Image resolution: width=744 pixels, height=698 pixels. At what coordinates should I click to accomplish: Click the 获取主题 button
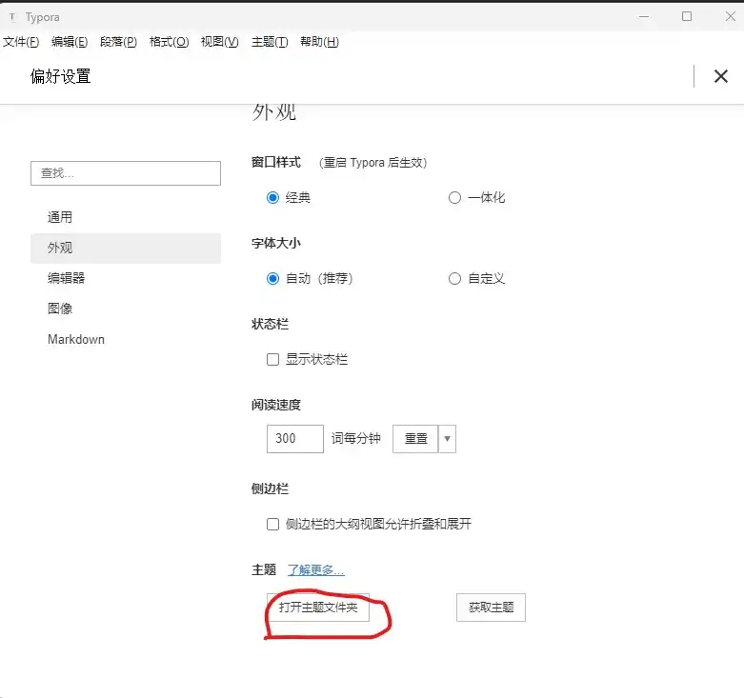[x=491, y=608]
